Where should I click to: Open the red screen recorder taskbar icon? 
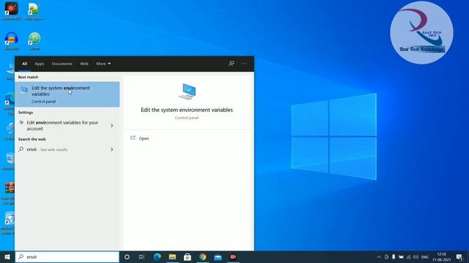point(233,256)
